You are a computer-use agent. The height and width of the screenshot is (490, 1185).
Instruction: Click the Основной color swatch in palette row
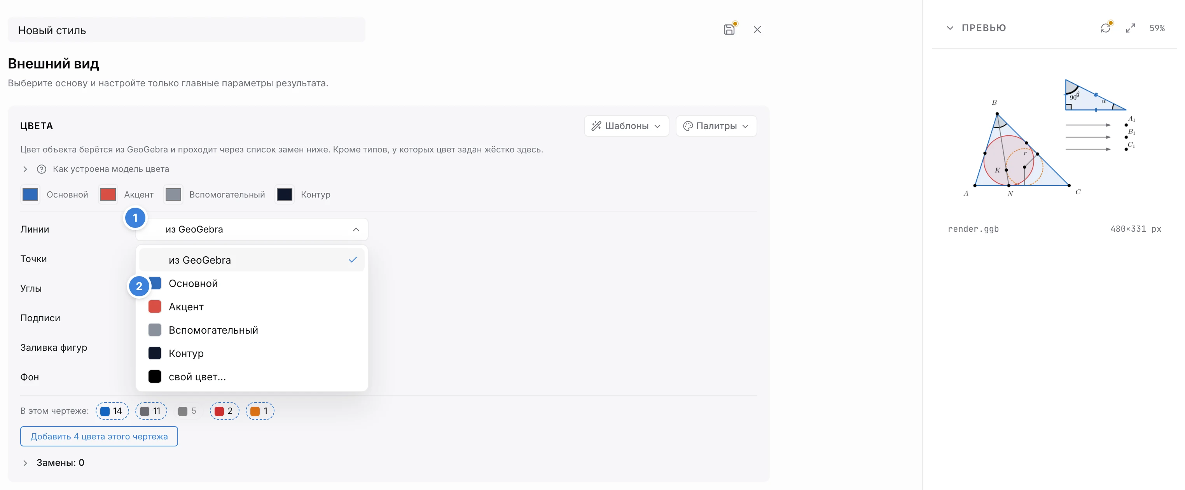coord(30,194)
